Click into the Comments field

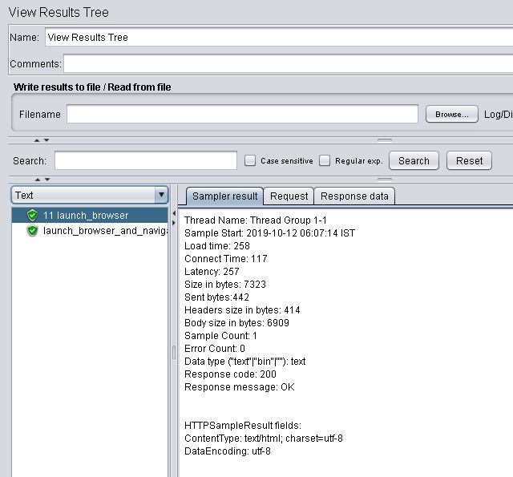pos(288,63)
